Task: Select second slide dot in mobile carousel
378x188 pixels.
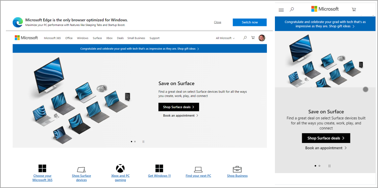Action: (x=319, y=165)
